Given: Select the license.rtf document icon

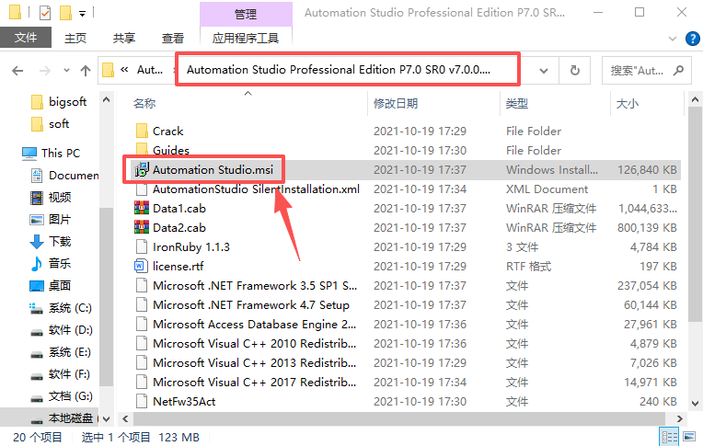Looking at the screenshot, I should point(141,266).
